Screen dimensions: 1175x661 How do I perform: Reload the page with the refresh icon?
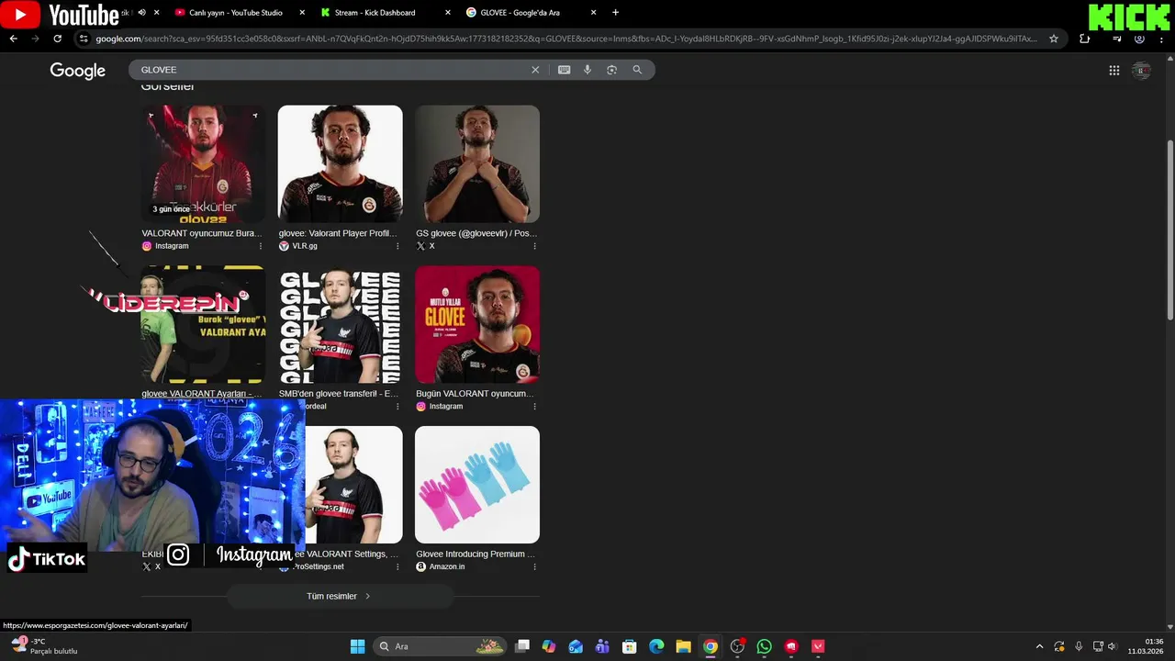tap(57, 39)
